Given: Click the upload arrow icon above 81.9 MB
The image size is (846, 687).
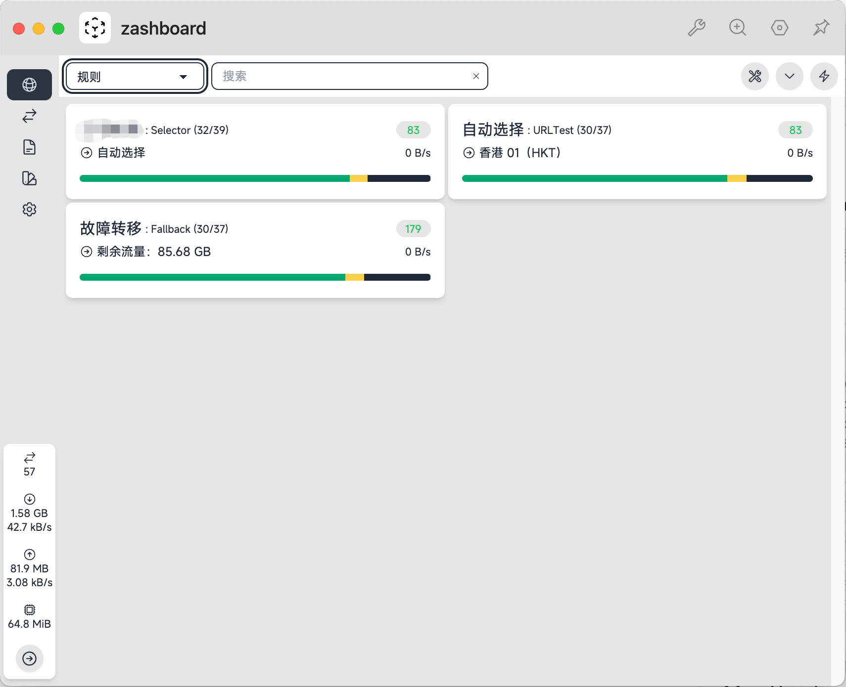Looking at the screenshot, I should [30, 554].
